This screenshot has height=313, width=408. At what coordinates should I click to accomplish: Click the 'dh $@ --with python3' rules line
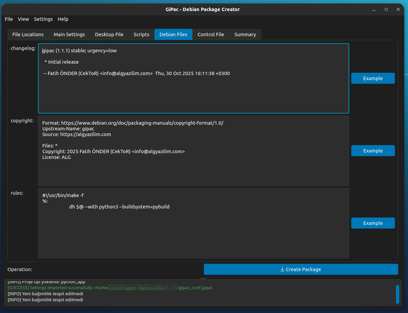click(x=119, y=207)
